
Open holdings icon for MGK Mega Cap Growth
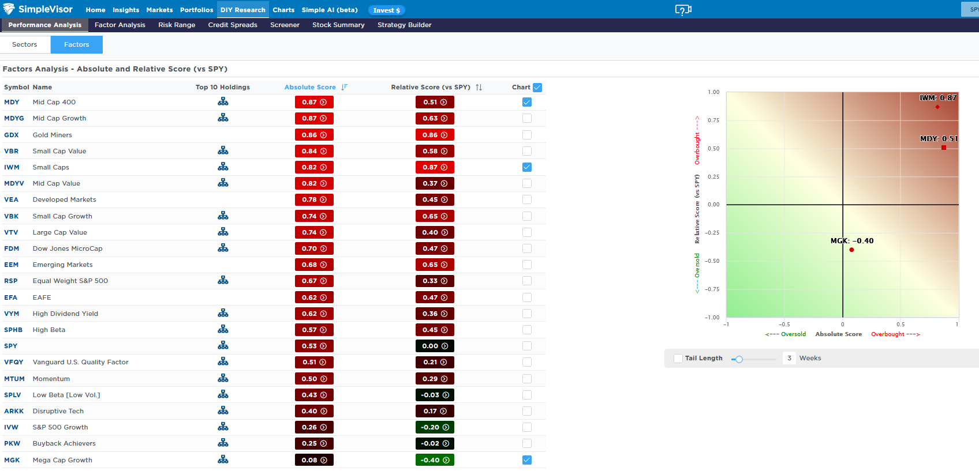(223, 460)
